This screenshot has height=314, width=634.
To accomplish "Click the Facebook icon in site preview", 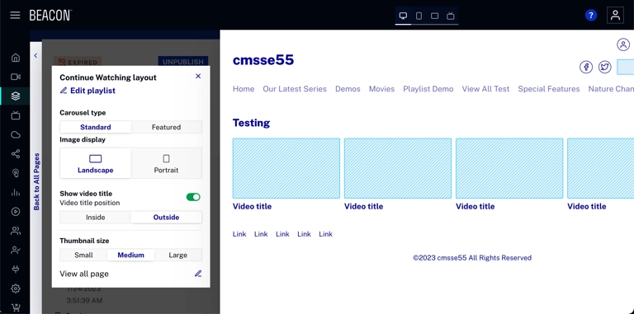I will tap(586, 67).
